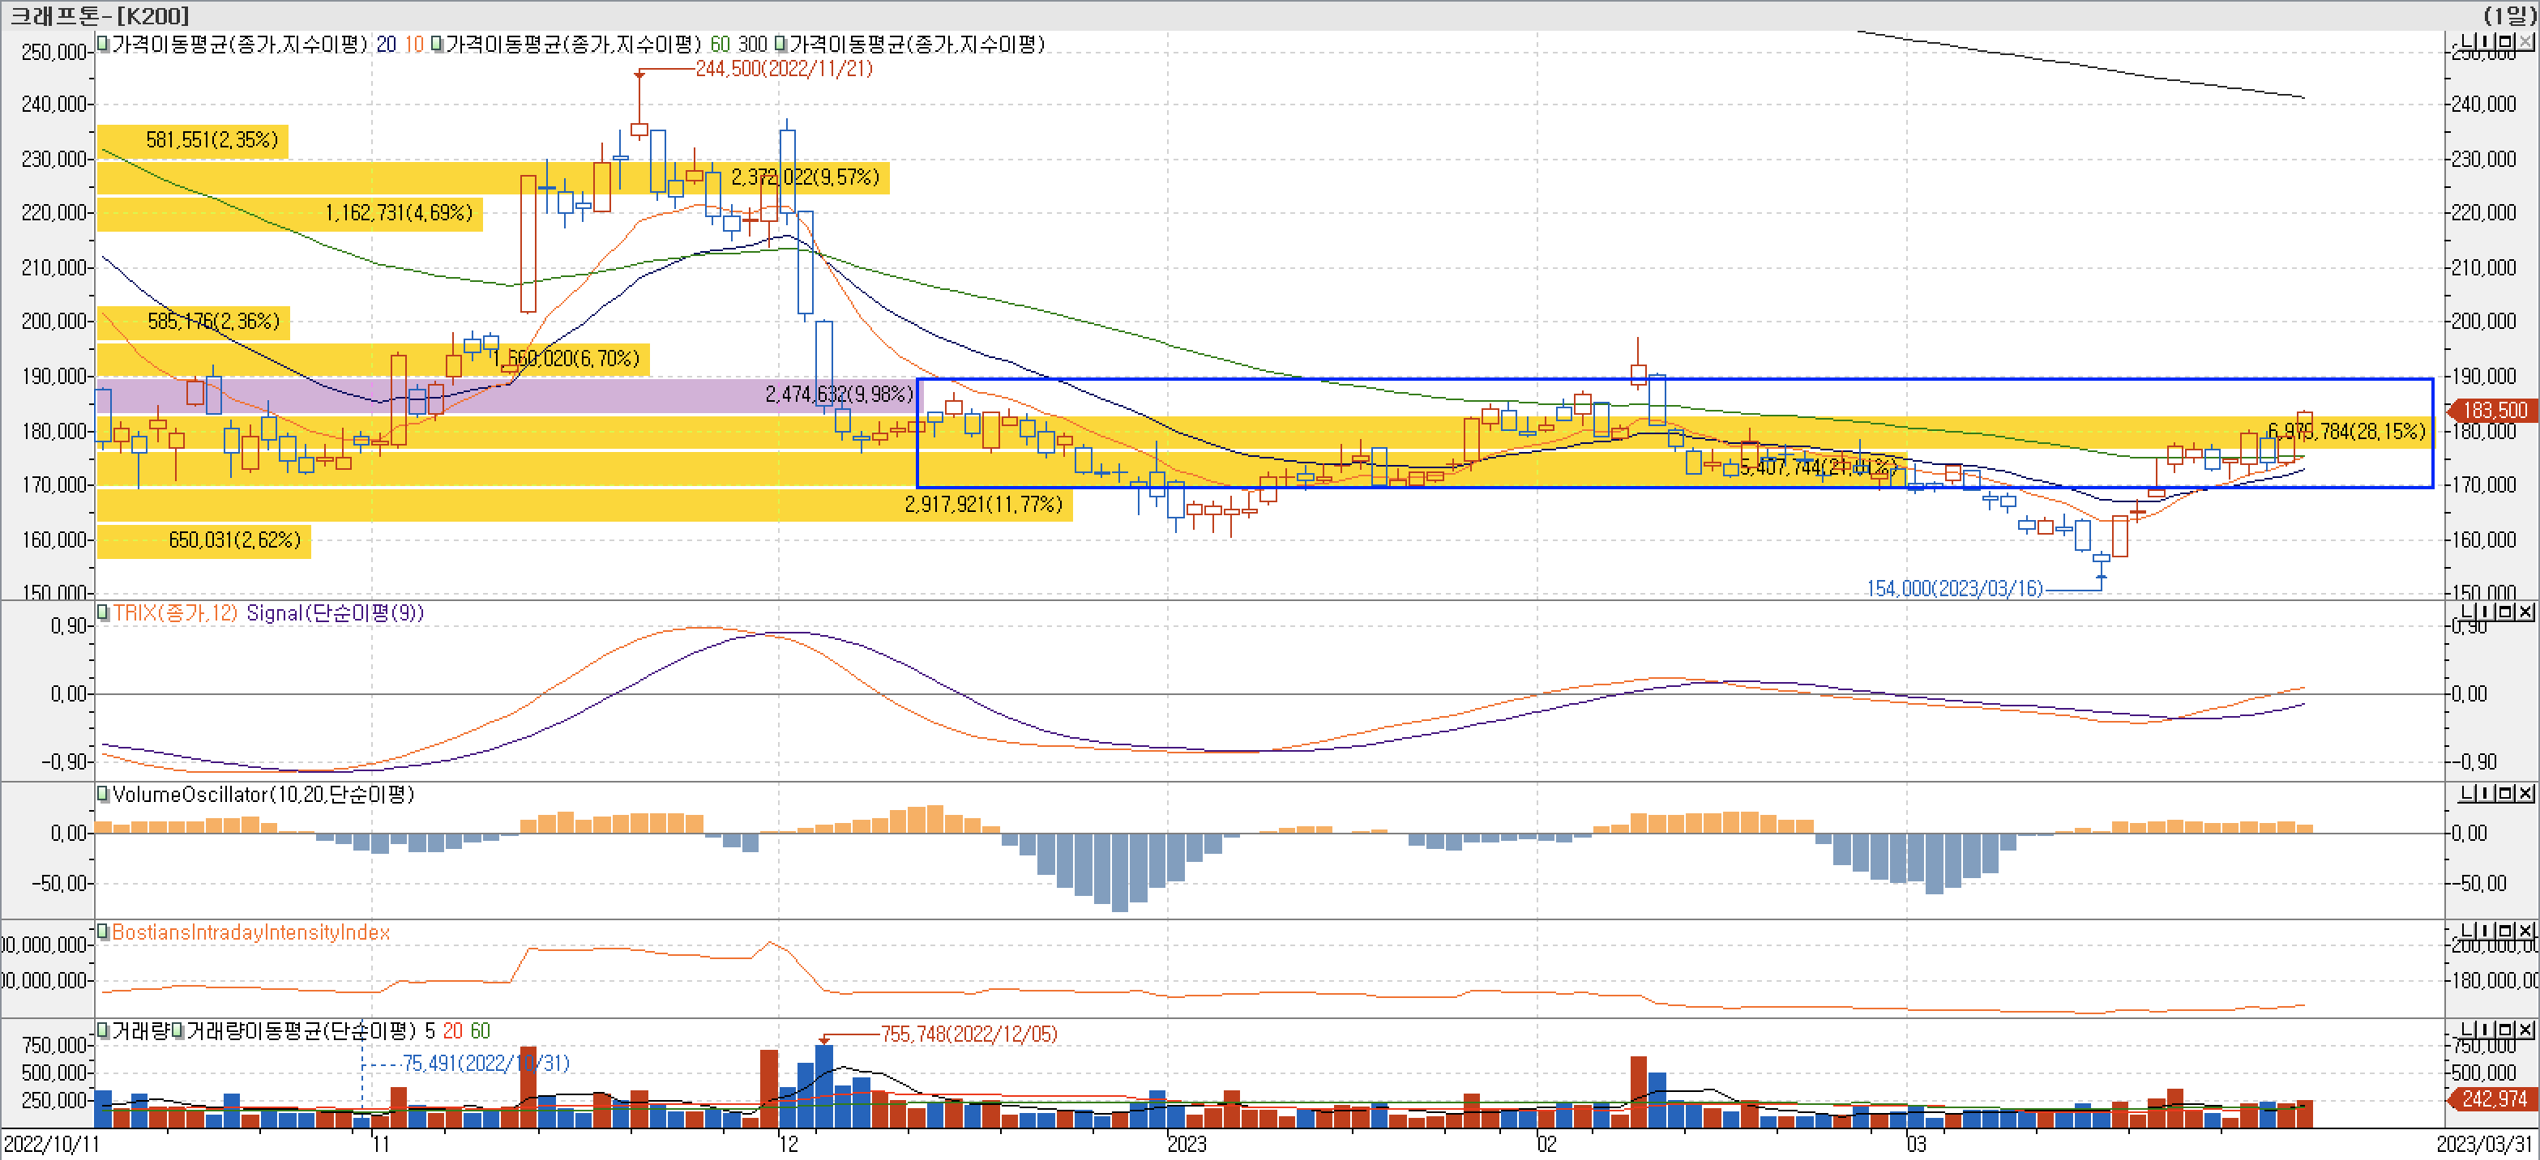
Task: Click green marker before VolumeOscillator label
Action: 103,793
